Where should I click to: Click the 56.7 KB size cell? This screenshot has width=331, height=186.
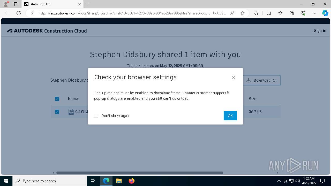click(x=255, y=112)
